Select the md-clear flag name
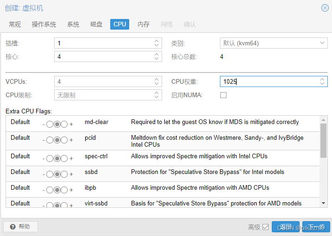This screenshot has height=236, width=332. click(96, 122)
